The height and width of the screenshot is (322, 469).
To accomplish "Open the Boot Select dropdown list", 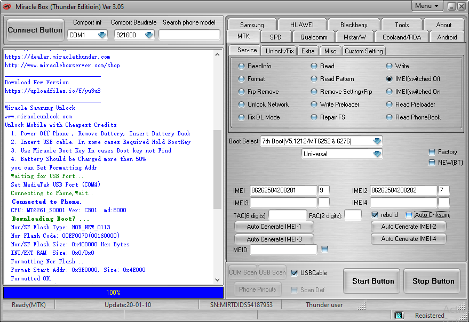I will (x=377, y=141).
